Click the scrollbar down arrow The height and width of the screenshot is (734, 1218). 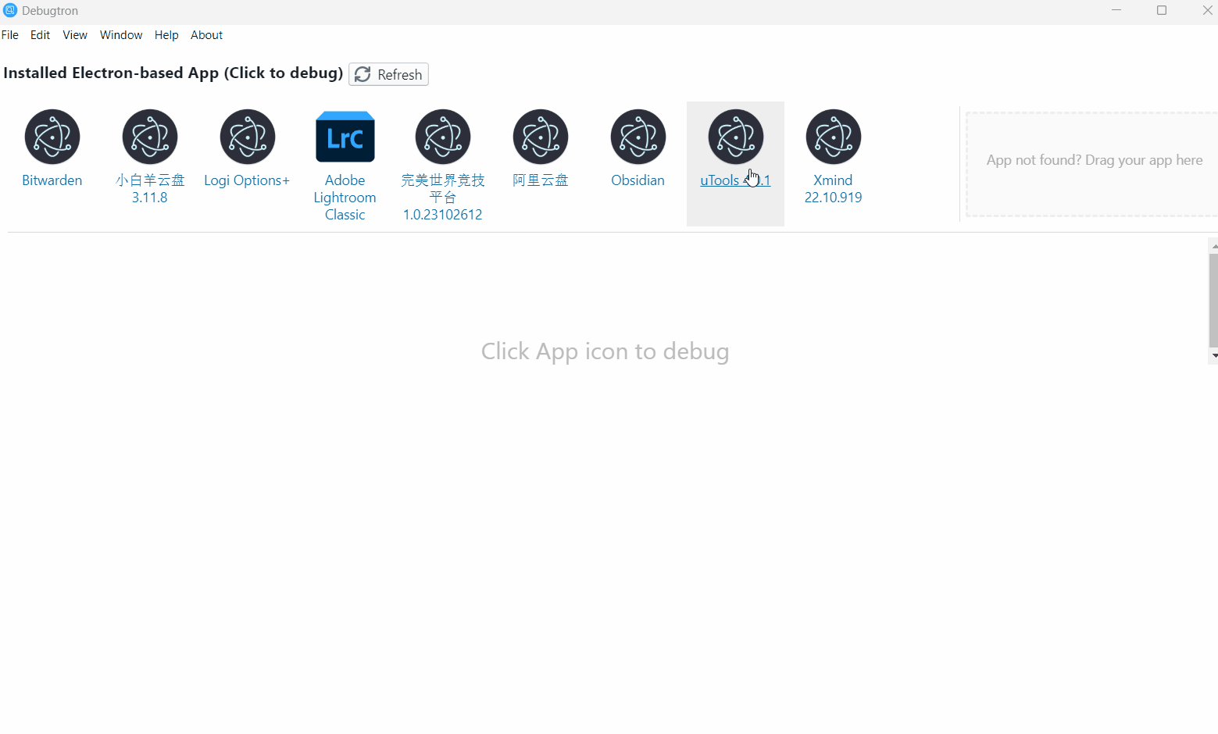click(1214, 356)
